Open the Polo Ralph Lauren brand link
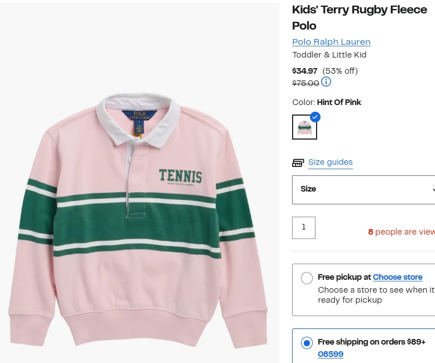 331,42
